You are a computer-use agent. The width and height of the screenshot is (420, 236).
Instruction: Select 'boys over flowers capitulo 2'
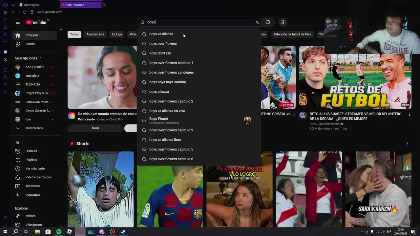pyautogui.click(x=199, y=101)
